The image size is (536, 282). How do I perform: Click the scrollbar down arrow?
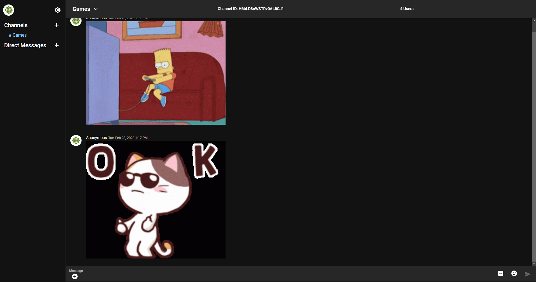pyautogui.click(x=534, y=264)
